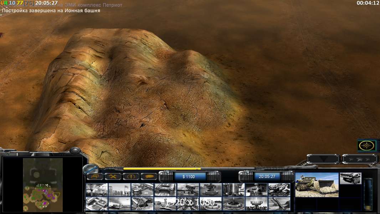
Task: Select the dozer unit portrait
Action: pyautogui.click(x=317, y=185)
